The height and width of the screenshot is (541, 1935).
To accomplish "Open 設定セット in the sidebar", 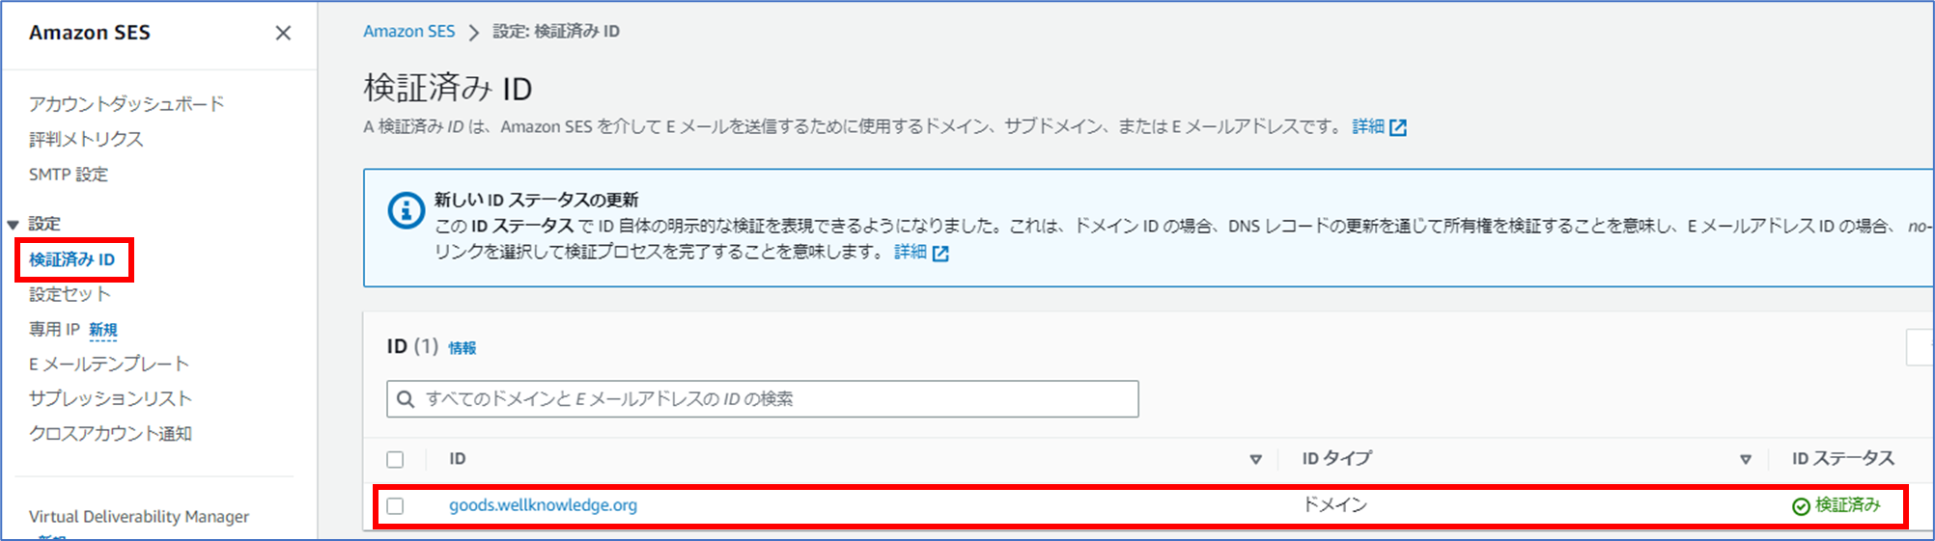I will (70, 294).
